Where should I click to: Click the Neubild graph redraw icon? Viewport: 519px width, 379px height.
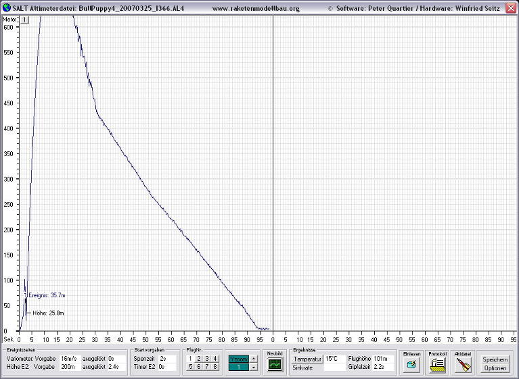click(275, 364)
